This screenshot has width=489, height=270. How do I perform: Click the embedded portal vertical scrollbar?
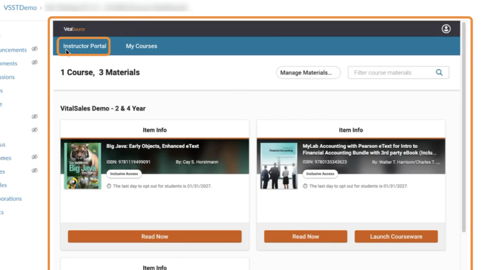(464, 127)
